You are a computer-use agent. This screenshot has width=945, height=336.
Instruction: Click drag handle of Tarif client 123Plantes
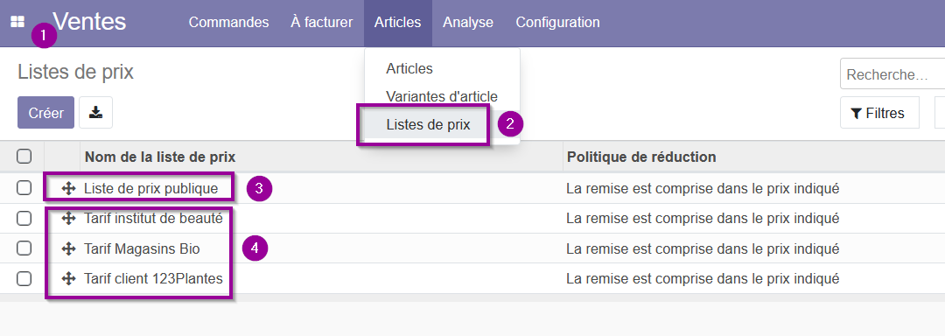point(69,278)
